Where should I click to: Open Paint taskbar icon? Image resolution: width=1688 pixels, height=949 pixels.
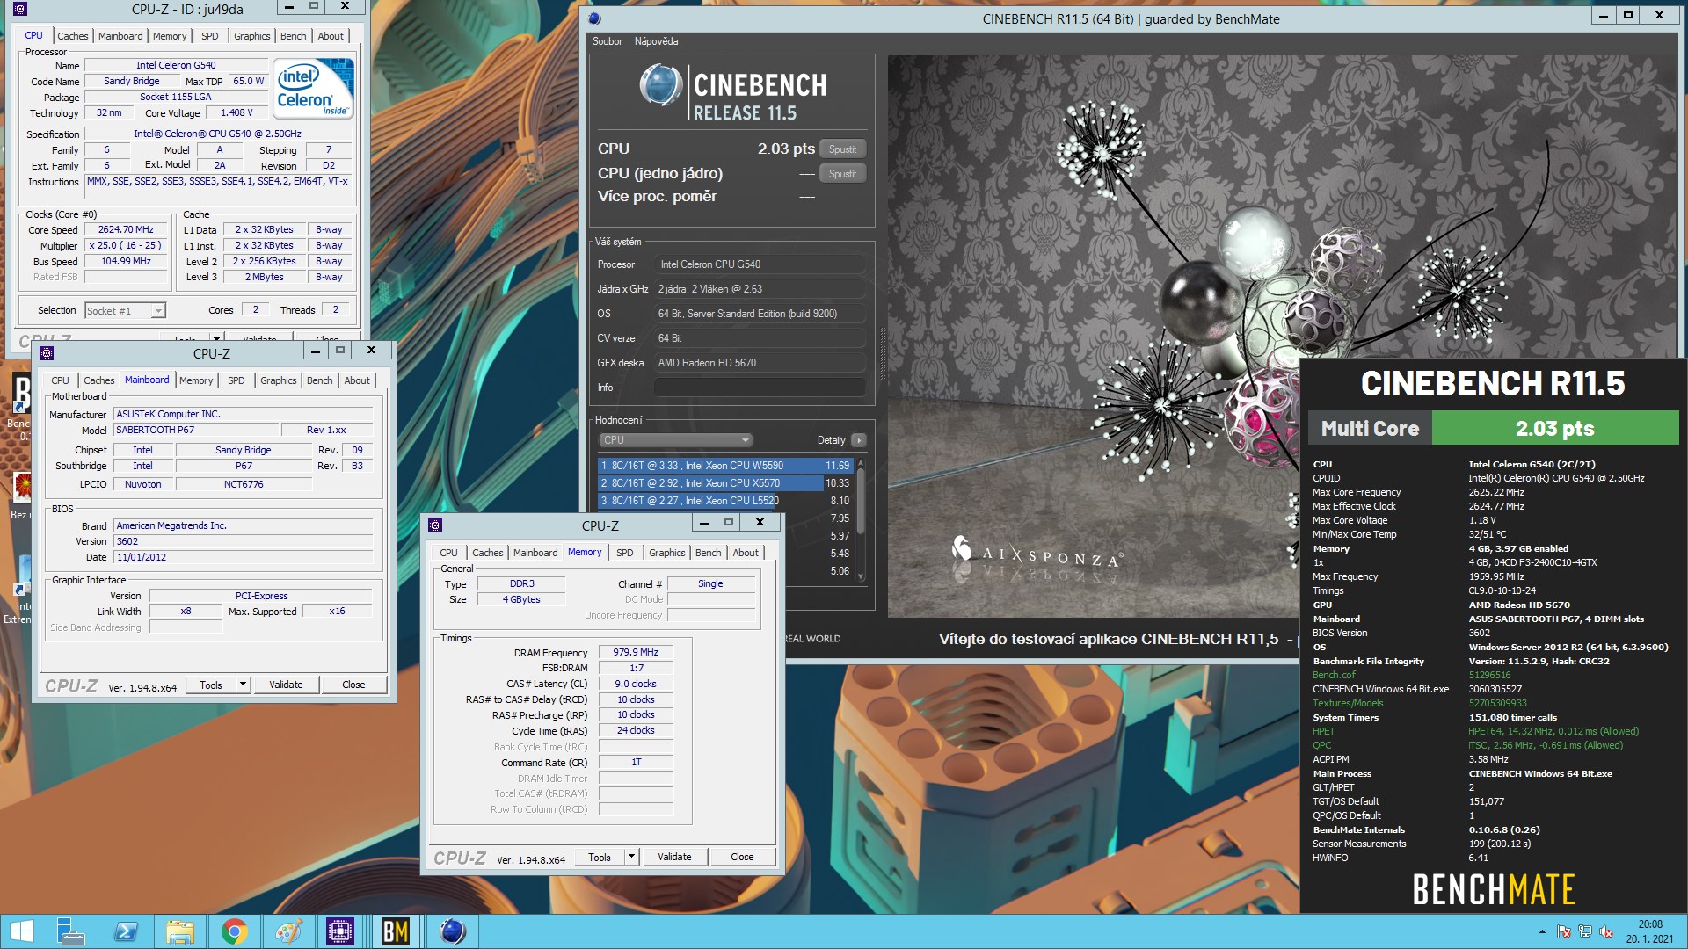[287, 931]
